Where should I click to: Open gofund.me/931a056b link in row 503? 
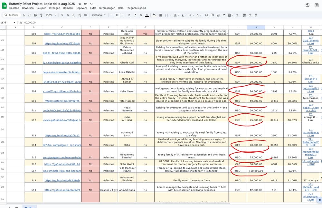click(62, 34)
